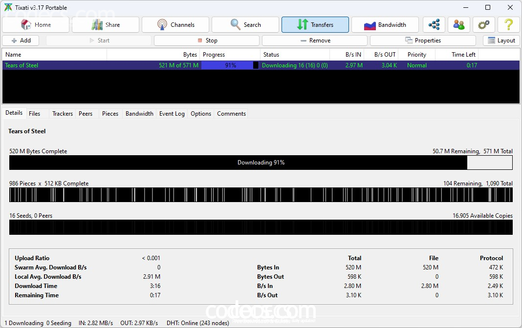Image resolution: width=522 pixels, height=328 pixels.
Task: Open the Event Log tab
Action: coord(172,114)
